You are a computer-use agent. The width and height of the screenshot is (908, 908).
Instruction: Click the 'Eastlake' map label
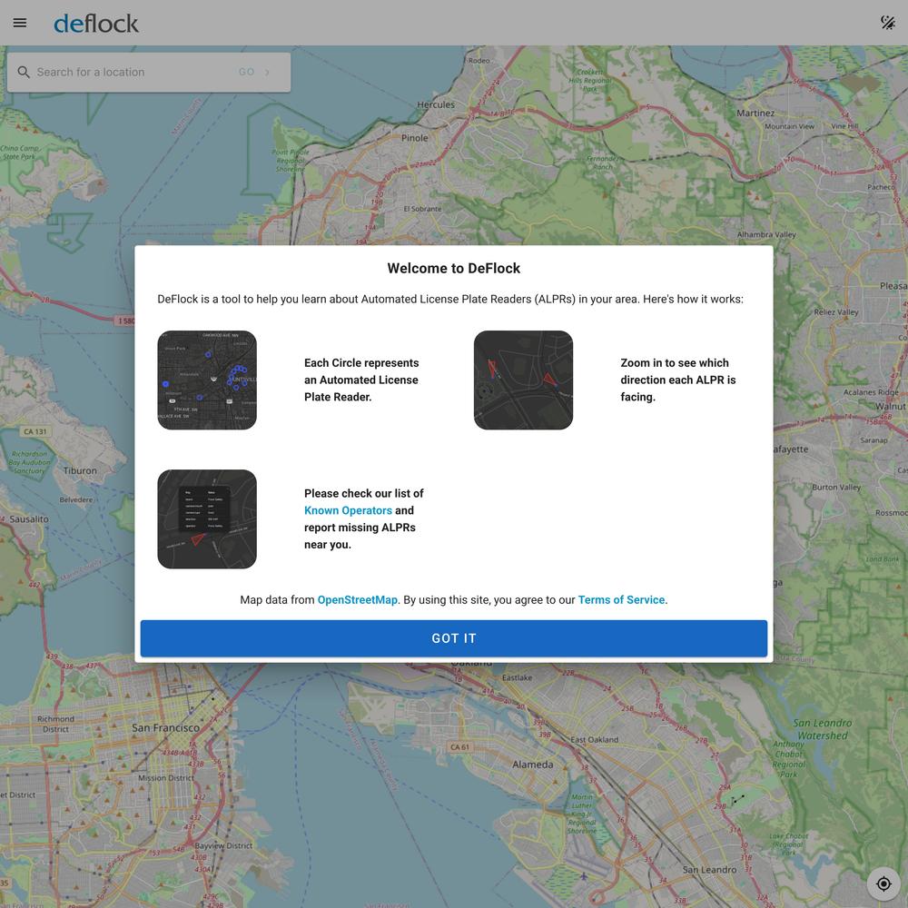517,677
